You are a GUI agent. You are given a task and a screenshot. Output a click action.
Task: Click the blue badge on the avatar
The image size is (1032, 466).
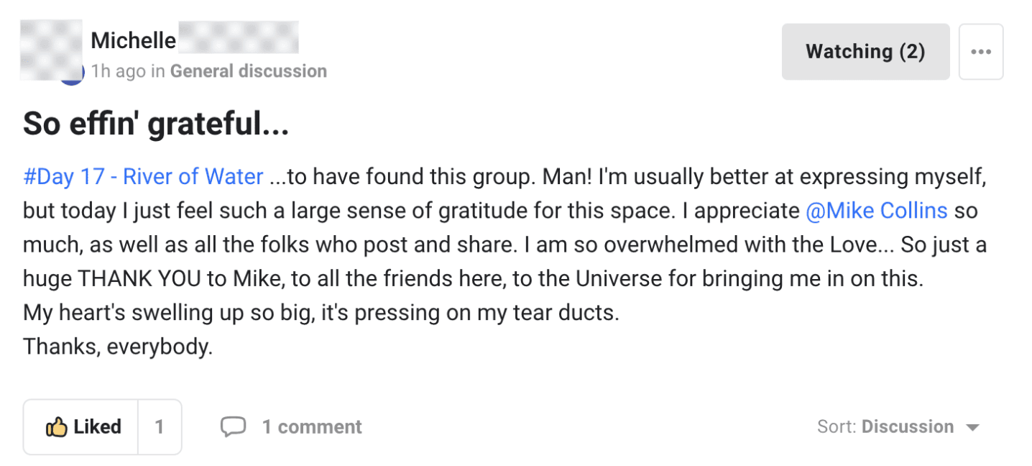coord(72,78)
